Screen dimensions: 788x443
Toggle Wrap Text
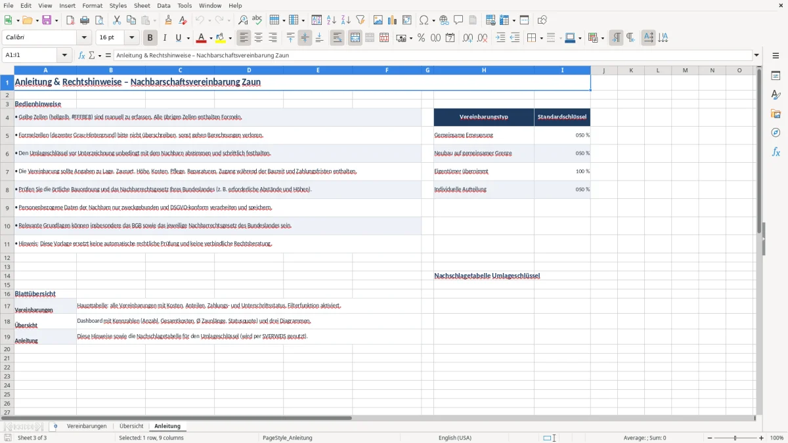coord(337,38)
